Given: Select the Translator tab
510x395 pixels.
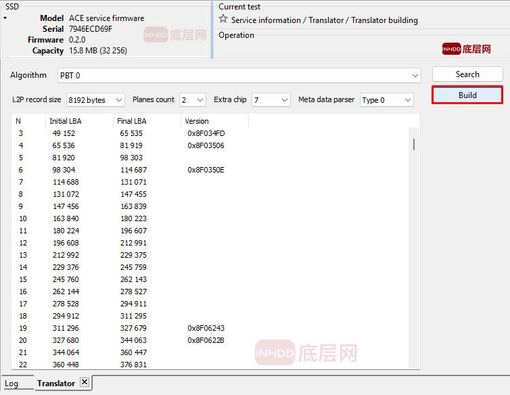Looking at the screenshot, I should pos(55,384).
